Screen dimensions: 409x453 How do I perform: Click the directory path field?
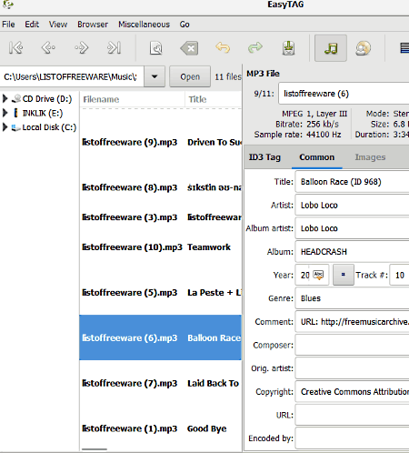(72, 76)
